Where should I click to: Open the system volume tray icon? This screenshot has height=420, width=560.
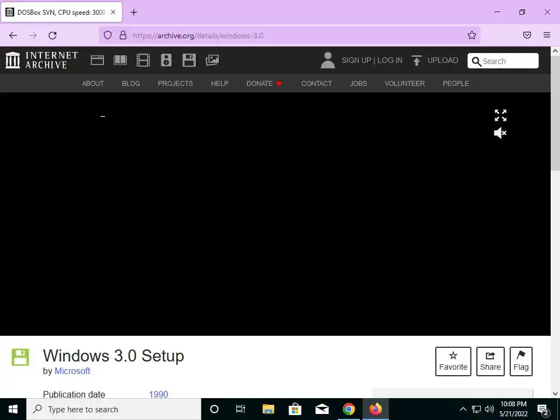[489, 409]
